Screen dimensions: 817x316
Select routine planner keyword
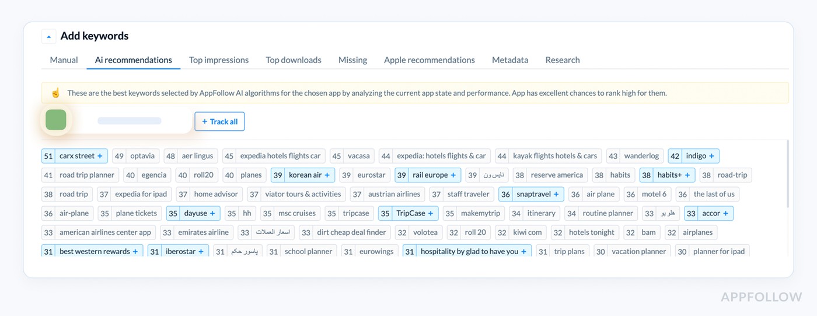(601, 213)
